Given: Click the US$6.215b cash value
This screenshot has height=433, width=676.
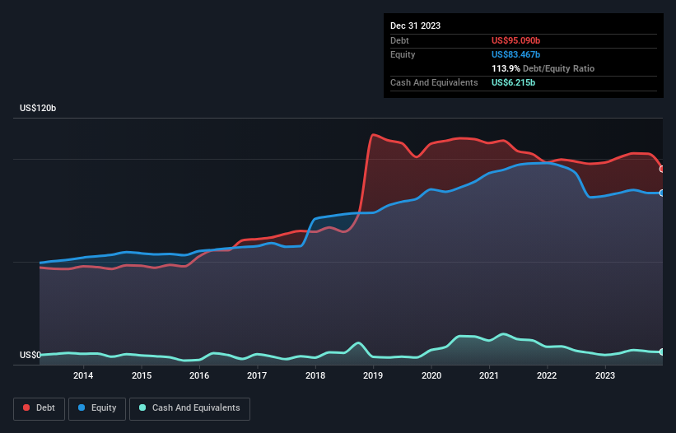Looking at the screenshot, I should (513, 82).
